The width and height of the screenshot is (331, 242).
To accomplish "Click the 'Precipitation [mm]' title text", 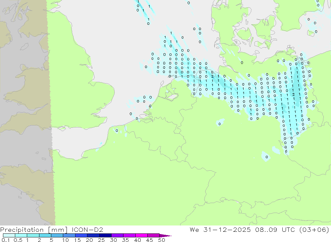I will click(34, 229).
